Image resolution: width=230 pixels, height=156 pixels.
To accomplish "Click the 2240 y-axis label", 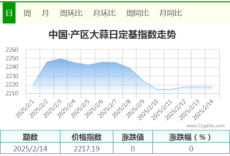I will point(12,67).
